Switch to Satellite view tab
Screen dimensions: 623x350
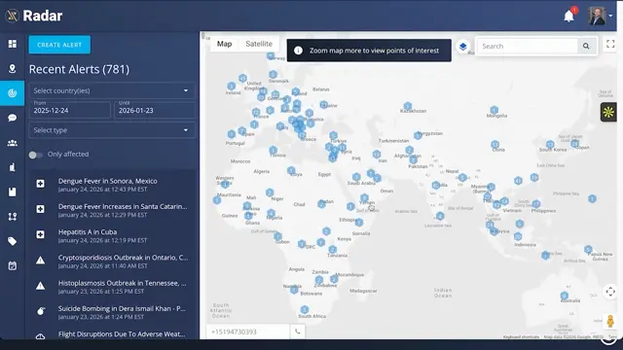click(x=259, y=44)
